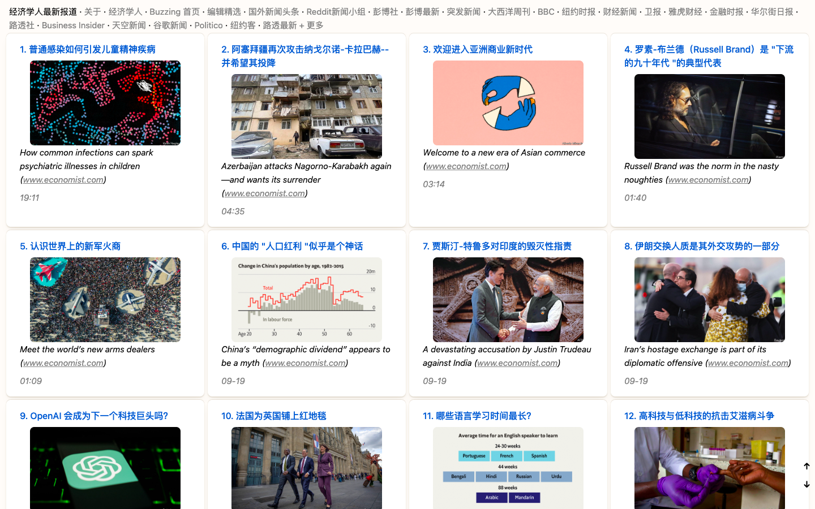Screen dimensions: 815x509
Task: Go to 华尔街日报 in the navigation
Action: pyautogui.click(x=772, y=11)
